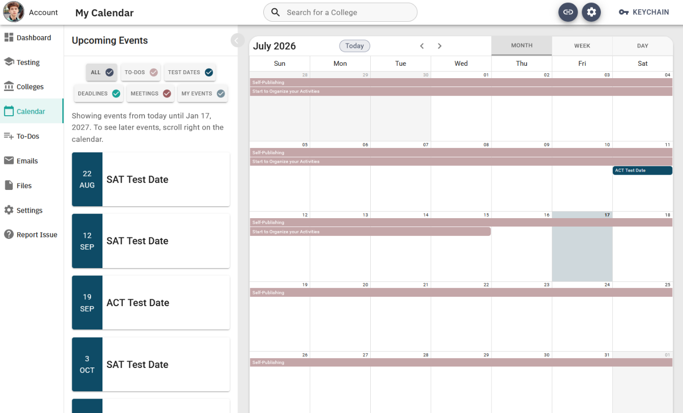Click Start to Organize your Activities in week of 12
This screenshot has height=413, width=683.
370,231
